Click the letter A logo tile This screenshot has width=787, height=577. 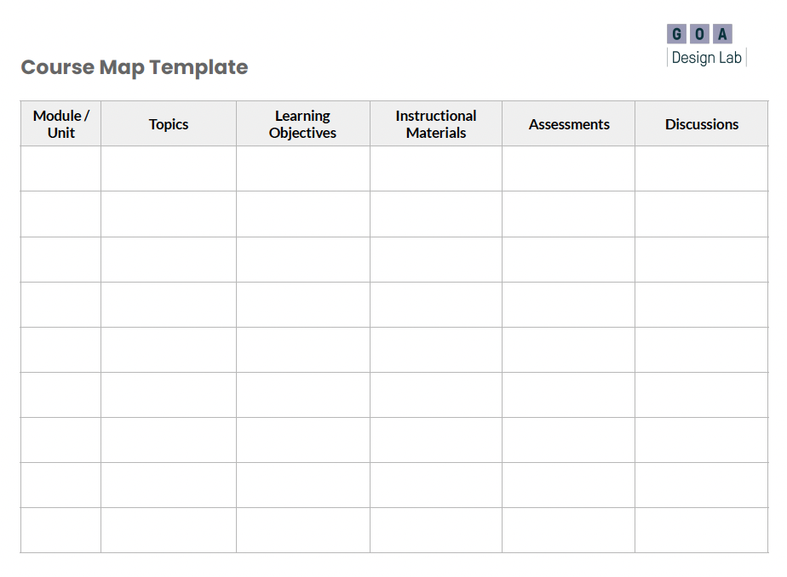click(722, 34)
